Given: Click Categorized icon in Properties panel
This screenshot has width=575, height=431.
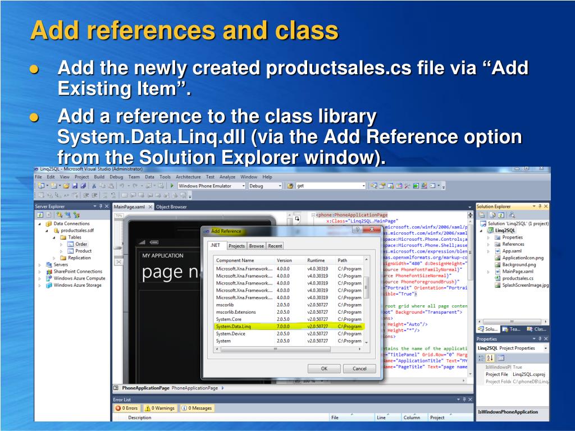Looking at the screenshot, I should [482, 358].
